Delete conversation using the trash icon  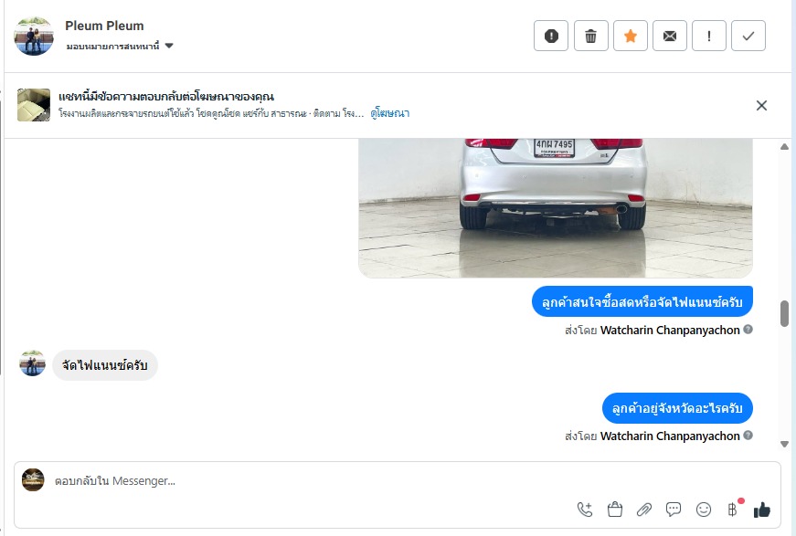tap(590, 36)
